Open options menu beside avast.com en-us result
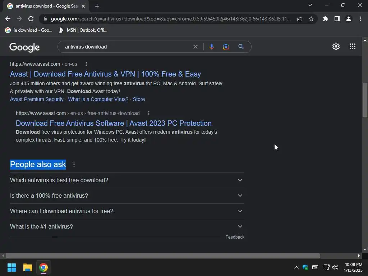Image resolution: width=368 pixels, height=276 pixels. pyautogui.click(x=86, y=64)
